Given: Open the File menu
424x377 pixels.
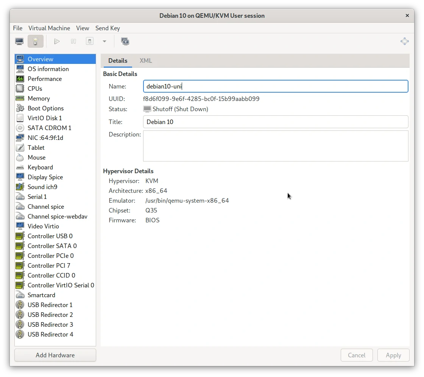Looking at the screenshot, I should pyautogui.click(x=18, y=28).
